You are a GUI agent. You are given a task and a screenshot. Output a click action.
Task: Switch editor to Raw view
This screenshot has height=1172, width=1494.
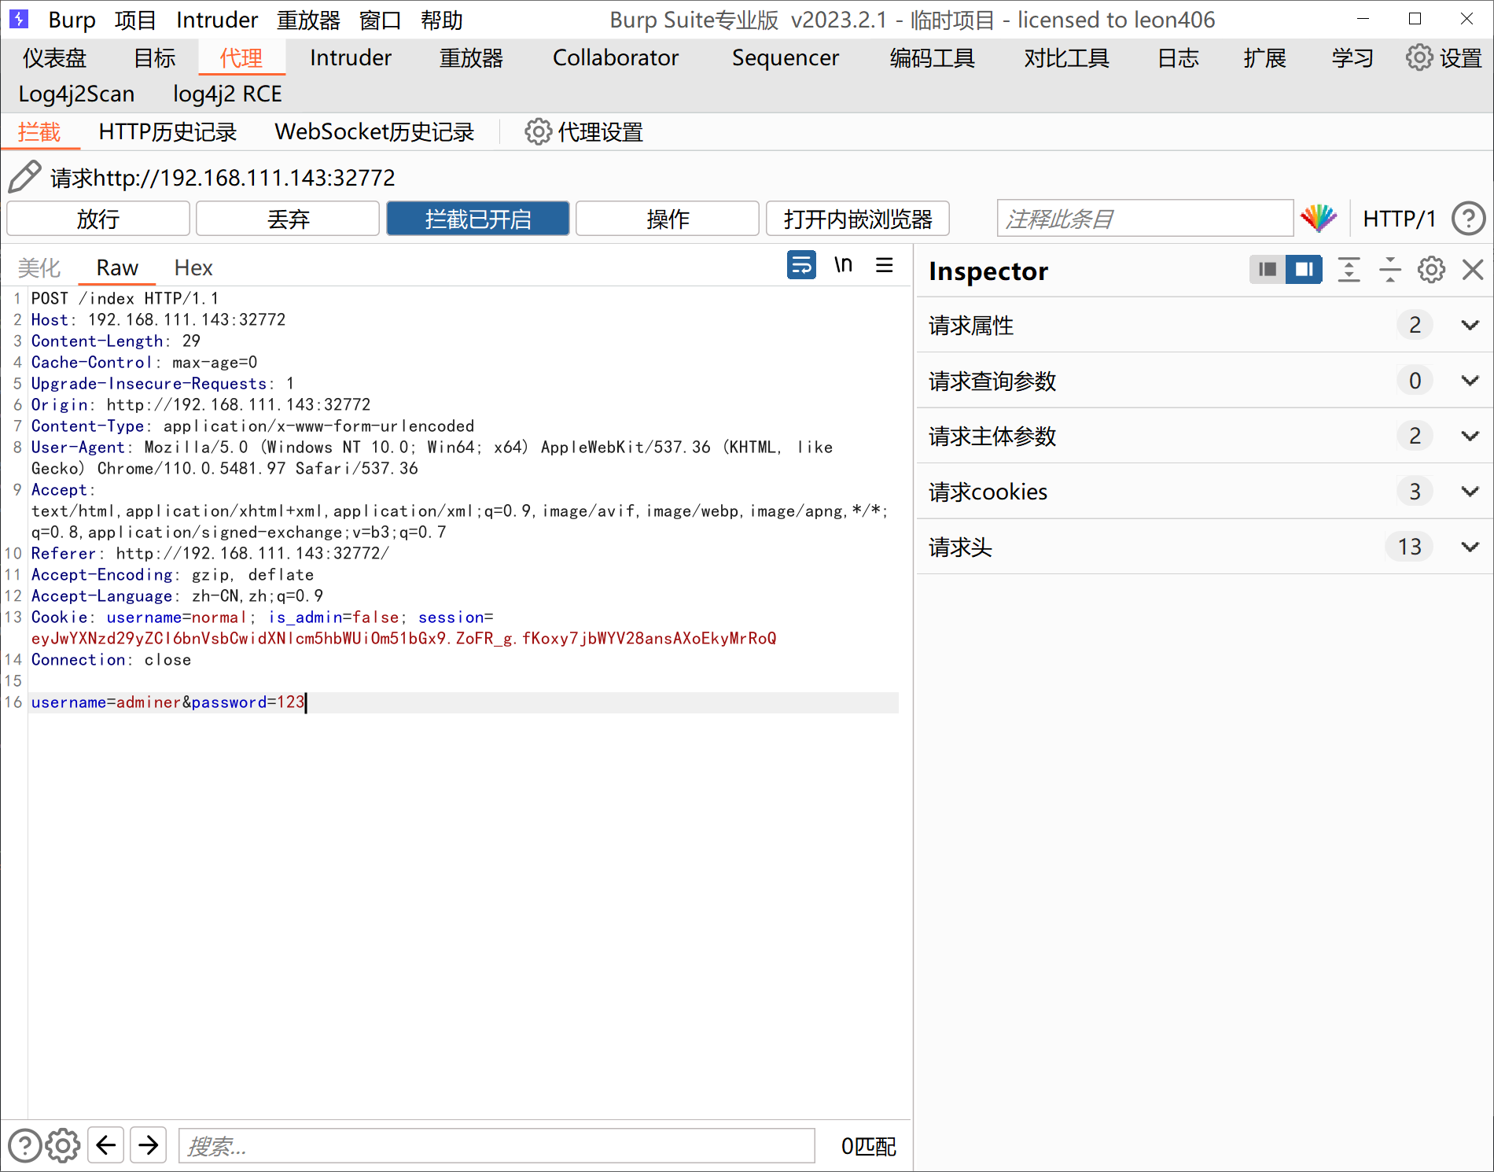pyautogui.click(x=117, y=267)
